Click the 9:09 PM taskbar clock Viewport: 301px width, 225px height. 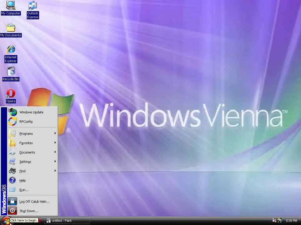click(291, 221)
